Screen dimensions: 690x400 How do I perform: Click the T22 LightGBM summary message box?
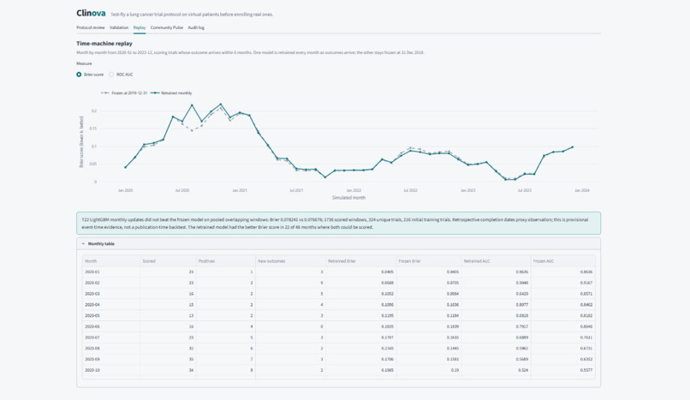click(338, 223)
